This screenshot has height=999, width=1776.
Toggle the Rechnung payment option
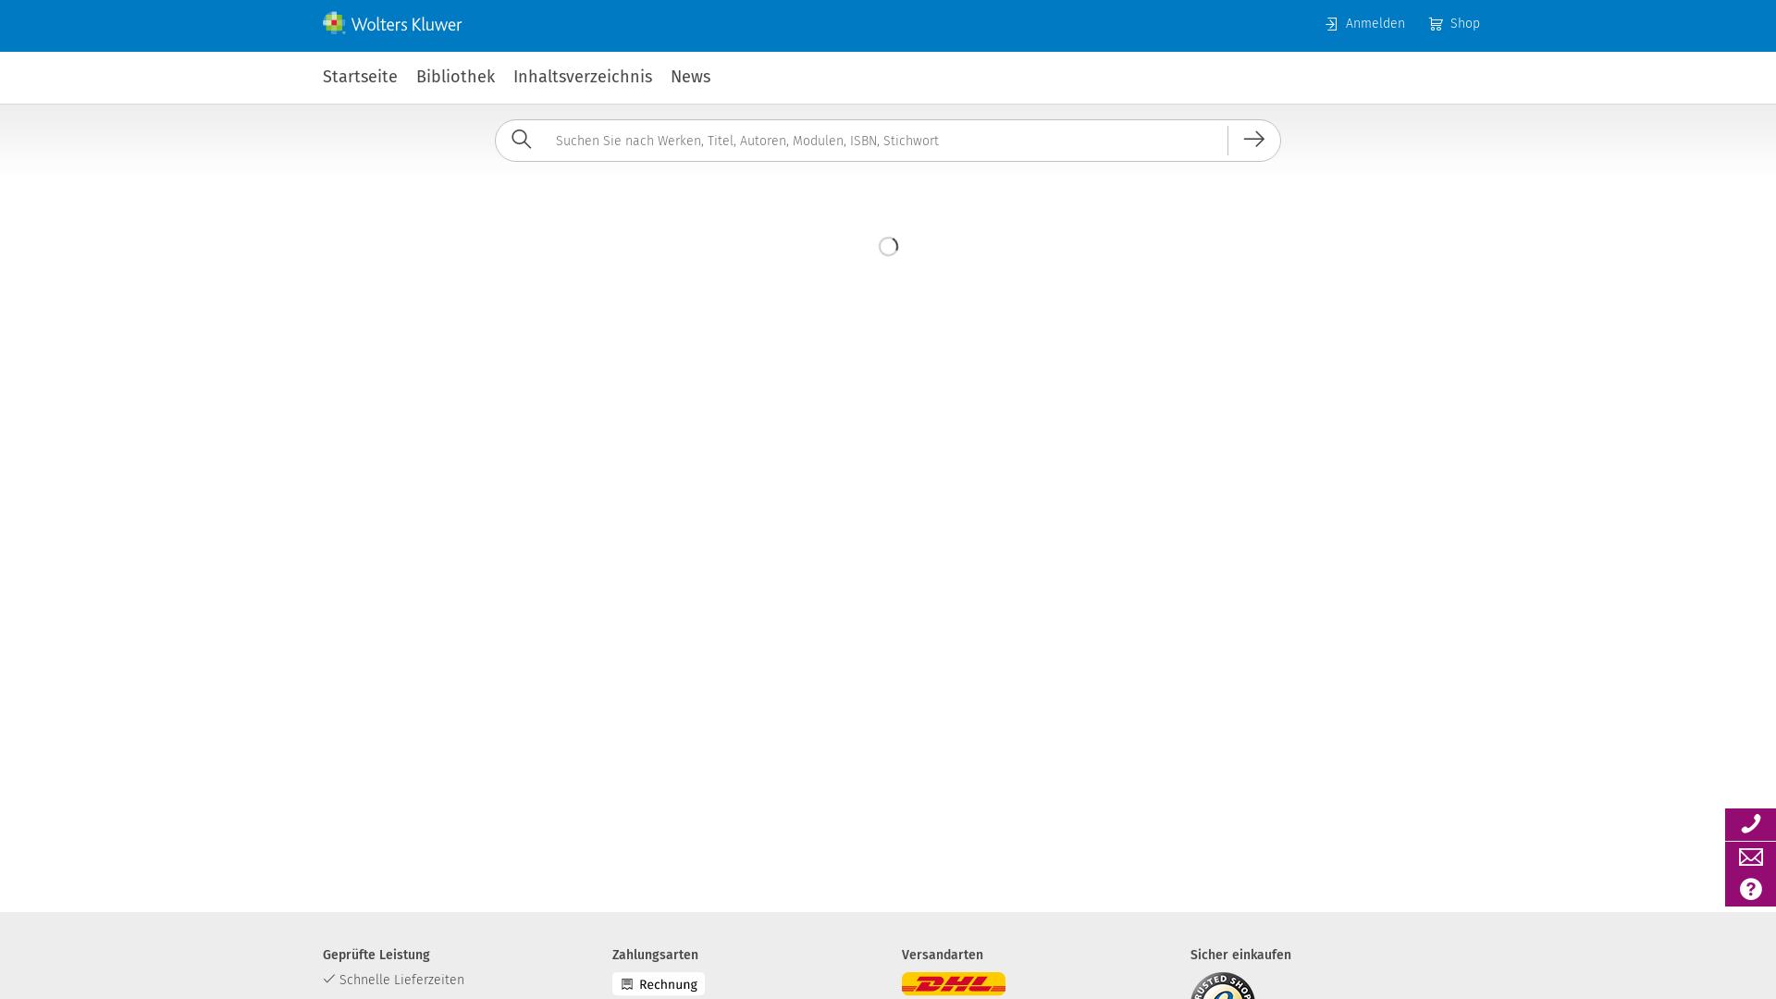pyautogui.click(x=658, y=983)
